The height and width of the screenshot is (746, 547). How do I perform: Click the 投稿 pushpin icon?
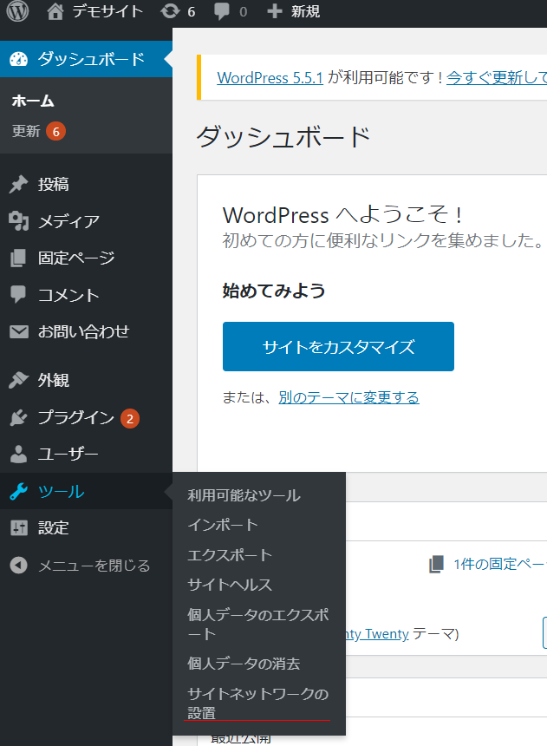18,184
